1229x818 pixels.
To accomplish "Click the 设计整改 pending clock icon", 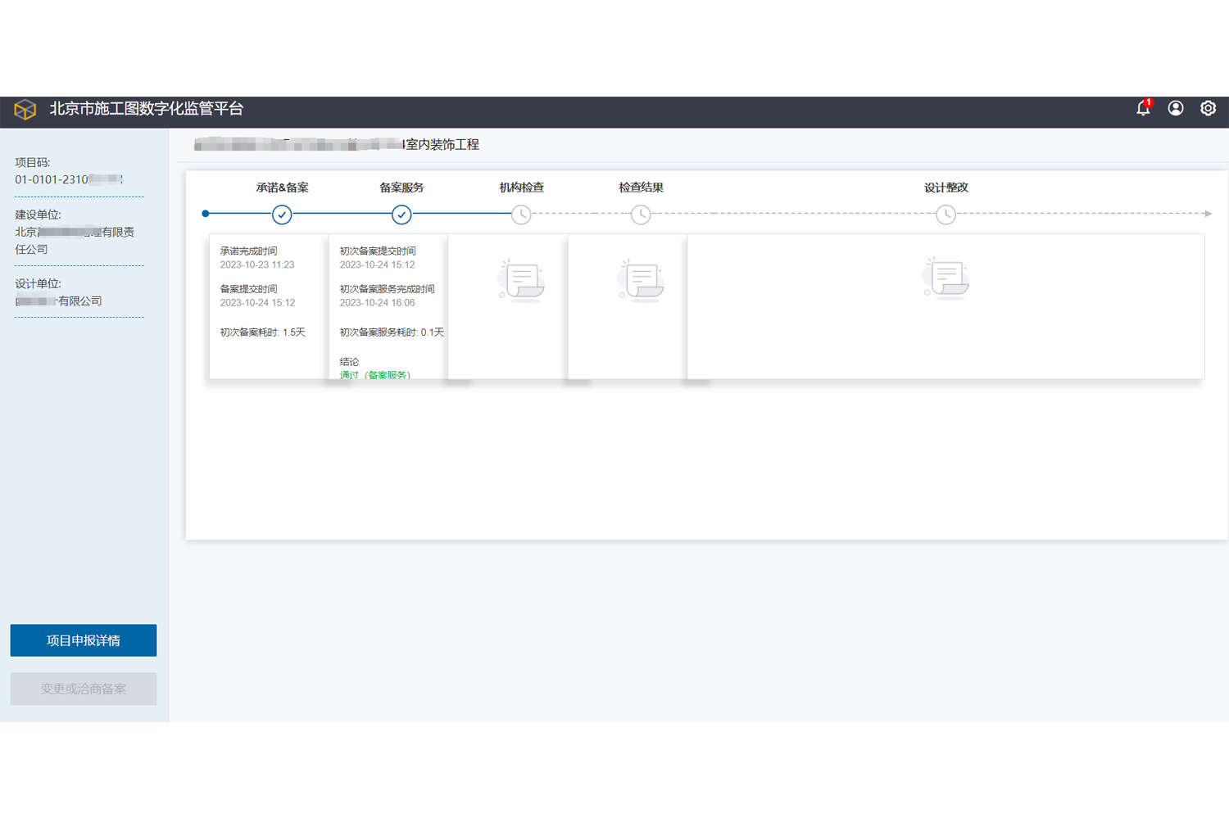I will point(946,215).
